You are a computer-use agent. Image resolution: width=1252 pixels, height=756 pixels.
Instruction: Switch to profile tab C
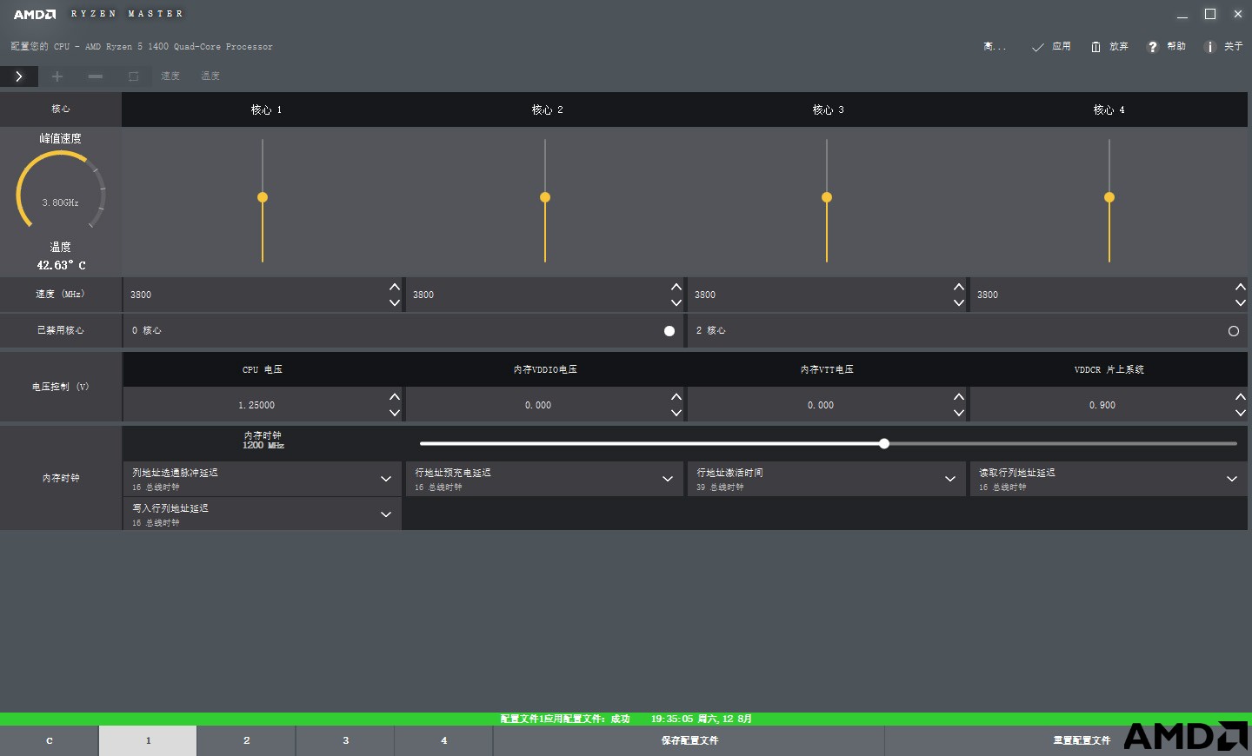[49, 741]
